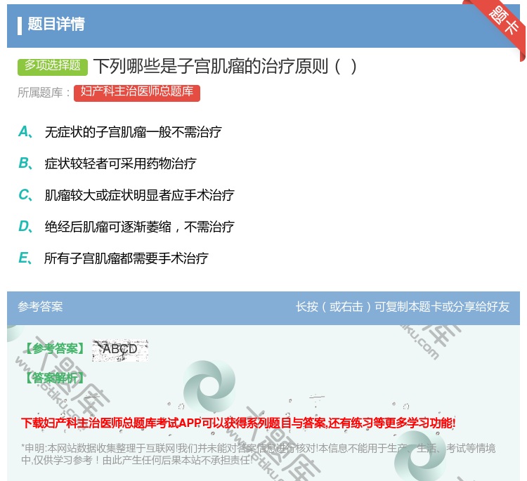
Task: Click the 【参考答案】 green label
Action: coord(53,349)
